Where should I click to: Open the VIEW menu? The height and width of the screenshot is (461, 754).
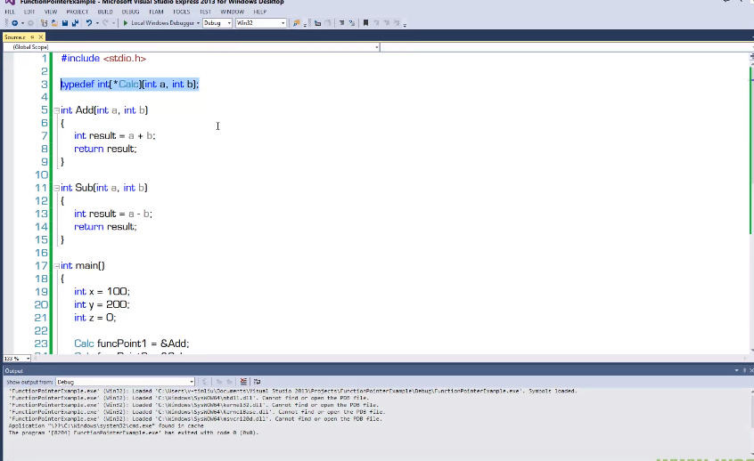point(51,12)
